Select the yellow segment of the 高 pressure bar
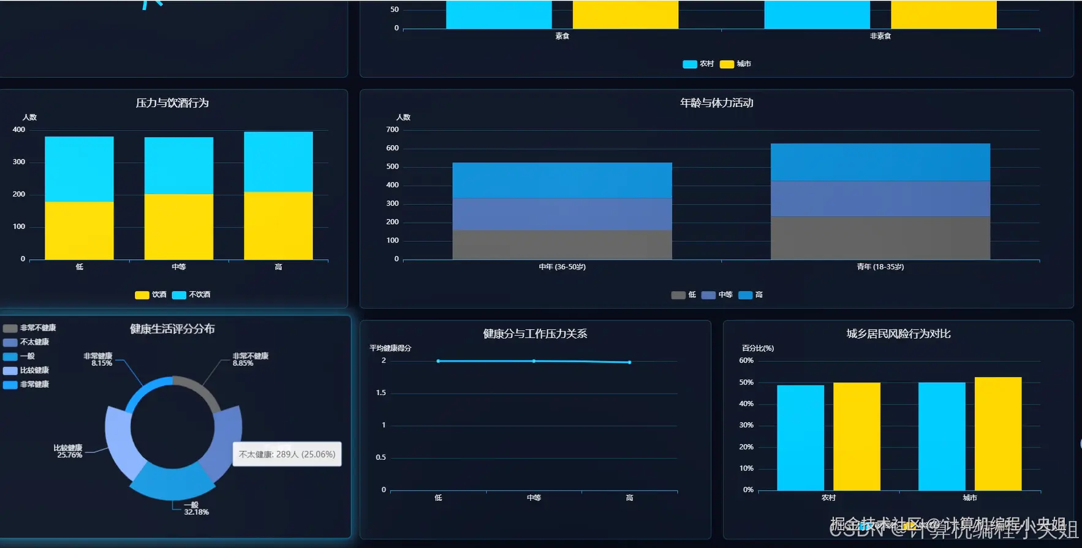The height and width of the screenshot is (548, 1082). tap(278, 225)
